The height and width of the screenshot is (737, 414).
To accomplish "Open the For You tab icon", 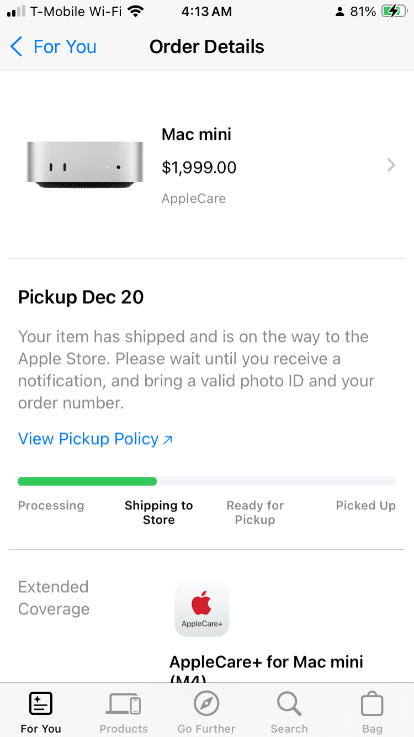I will tap(40, 704).
